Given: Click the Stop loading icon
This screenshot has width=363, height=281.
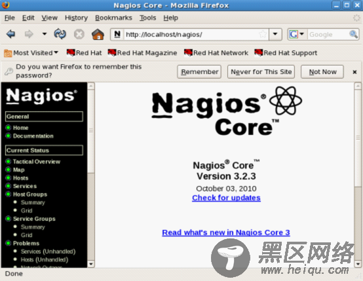Looking at the screenshot, I should coord(79,35).
